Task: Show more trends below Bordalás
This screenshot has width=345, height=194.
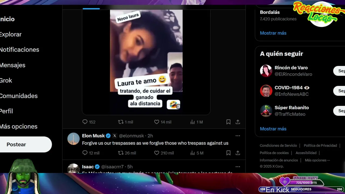Action: 273,33
